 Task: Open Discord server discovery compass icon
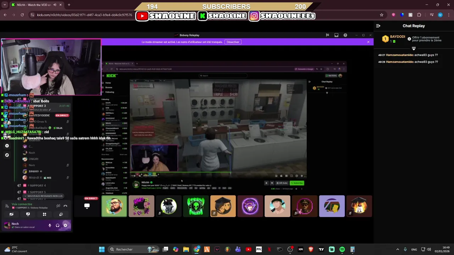coord(7,155)
